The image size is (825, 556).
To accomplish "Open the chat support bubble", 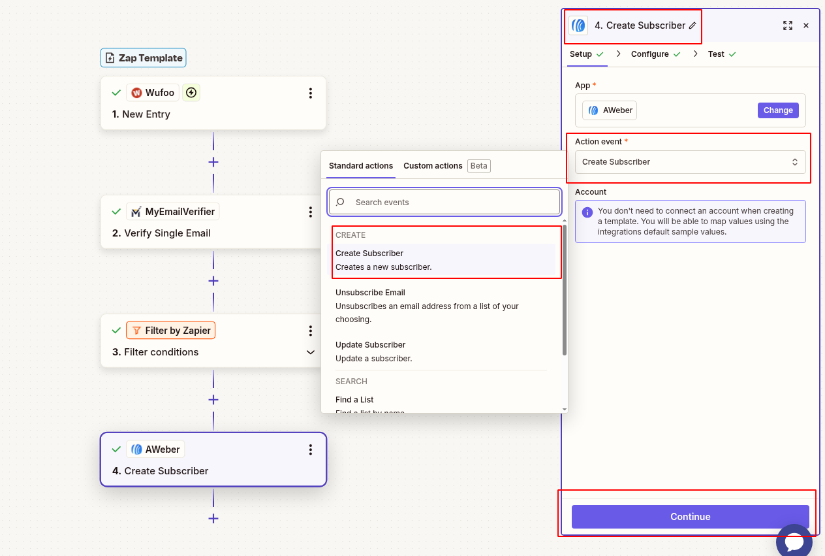I will click(x=794, y=542).
